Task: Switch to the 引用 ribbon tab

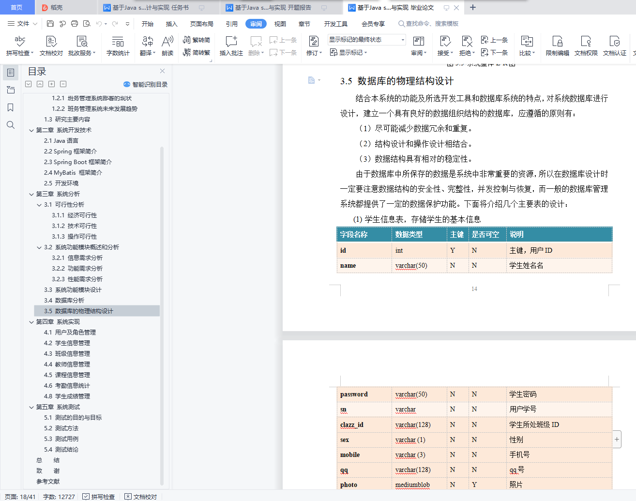Action: pyautogui.click(x=232, y=24)
